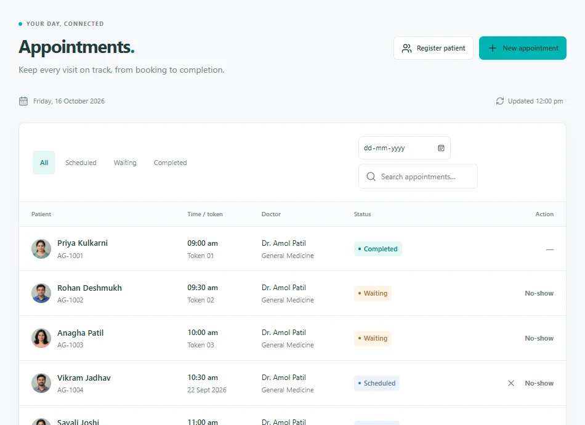Mark Vikram Jadhav as No-show
585x425 pixels.
point(539,383)
